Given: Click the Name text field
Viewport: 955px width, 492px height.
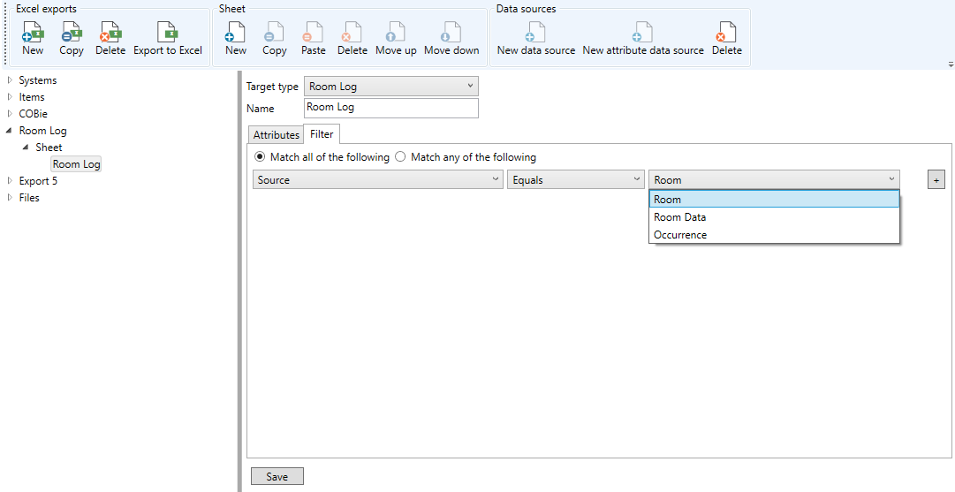Looking at the screenshot, I should [x=390, y=108].
